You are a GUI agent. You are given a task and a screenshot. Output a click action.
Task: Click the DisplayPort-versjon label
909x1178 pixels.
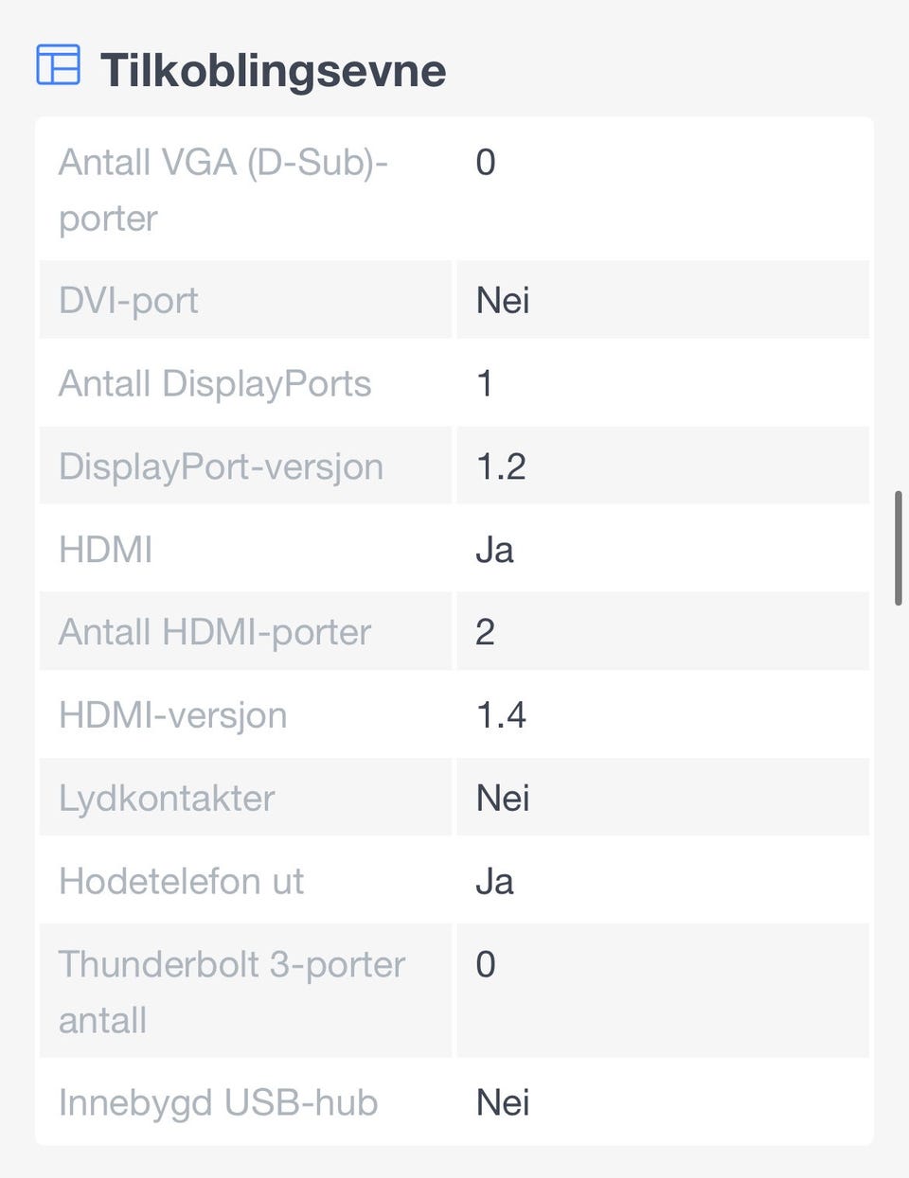pyautogui.click(x=221, y=466)
